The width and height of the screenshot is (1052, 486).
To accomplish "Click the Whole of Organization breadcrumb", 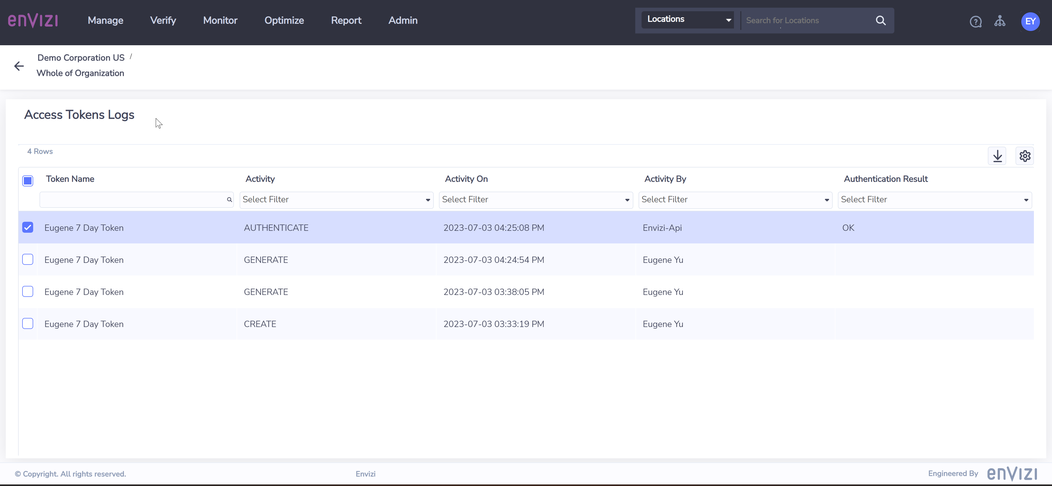I will click(x=80, y=73).
